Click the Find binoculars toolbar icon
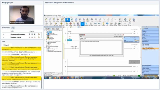160x90 pixels. (x=92, y=20)
